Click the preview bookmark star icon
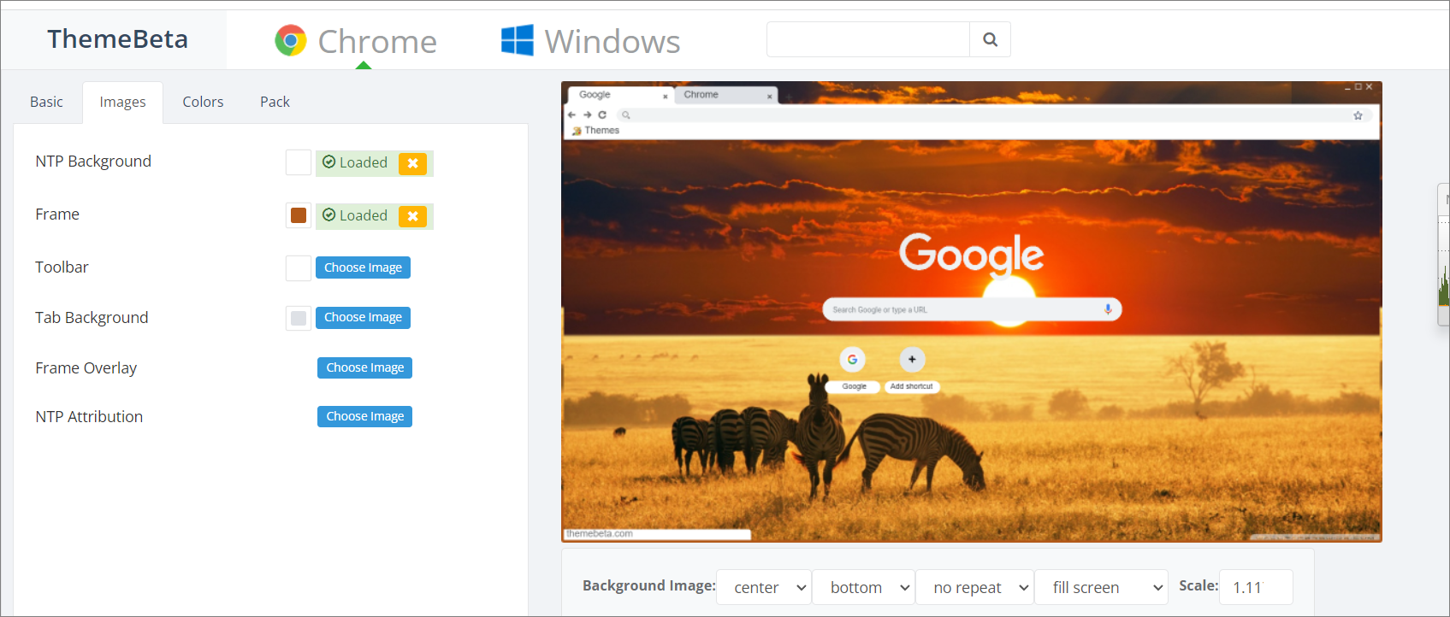This screenshot has height=617, width=1450. coord(1358,115)
